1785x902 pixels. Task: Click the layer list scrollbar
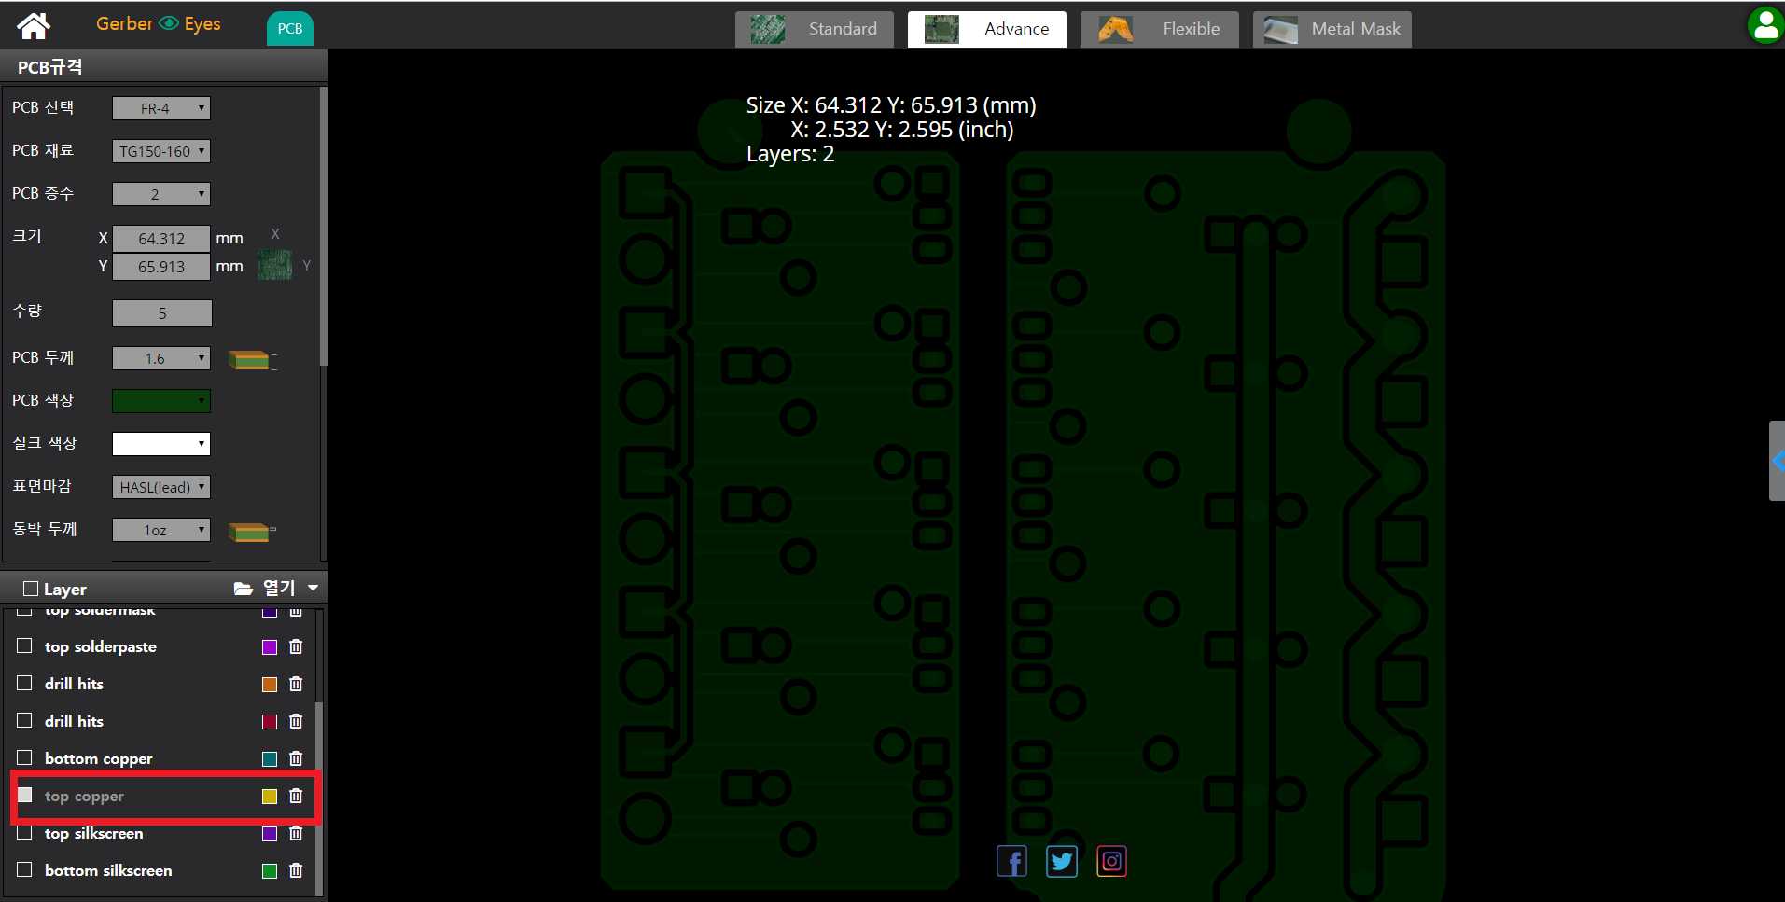(319, 798)
